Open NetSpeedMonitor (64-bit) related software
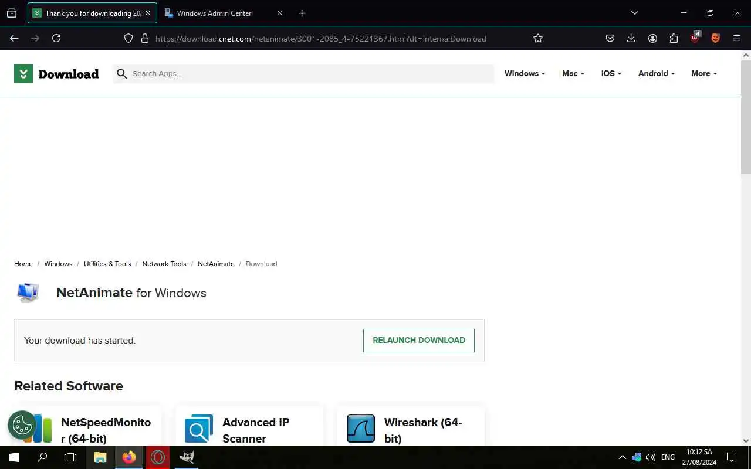The image size is (751, 469). point(106,430)
